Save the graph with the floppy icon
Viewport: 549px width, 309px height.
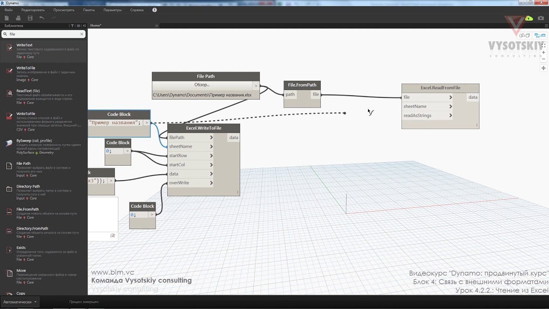[30, 18]
